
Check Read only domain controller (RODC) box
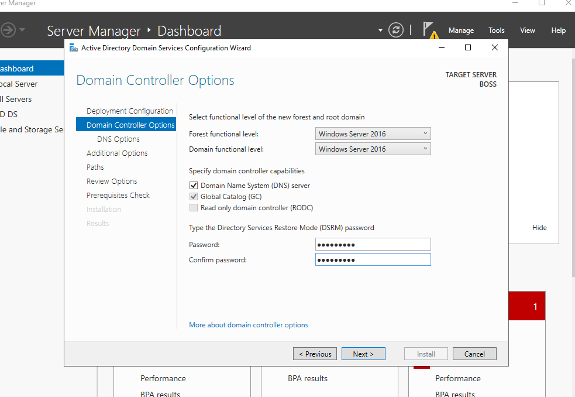tap(194, 208)
